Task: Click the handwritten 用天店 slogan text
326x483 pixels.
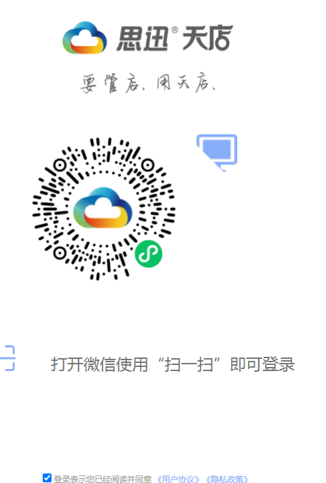Action: (x=186, y=82)
